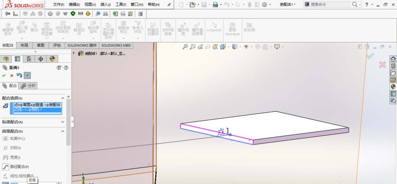Click the large green checkmark in the viewport corner
Viewport: 397px width, 184px height.
tap(370, 56)
